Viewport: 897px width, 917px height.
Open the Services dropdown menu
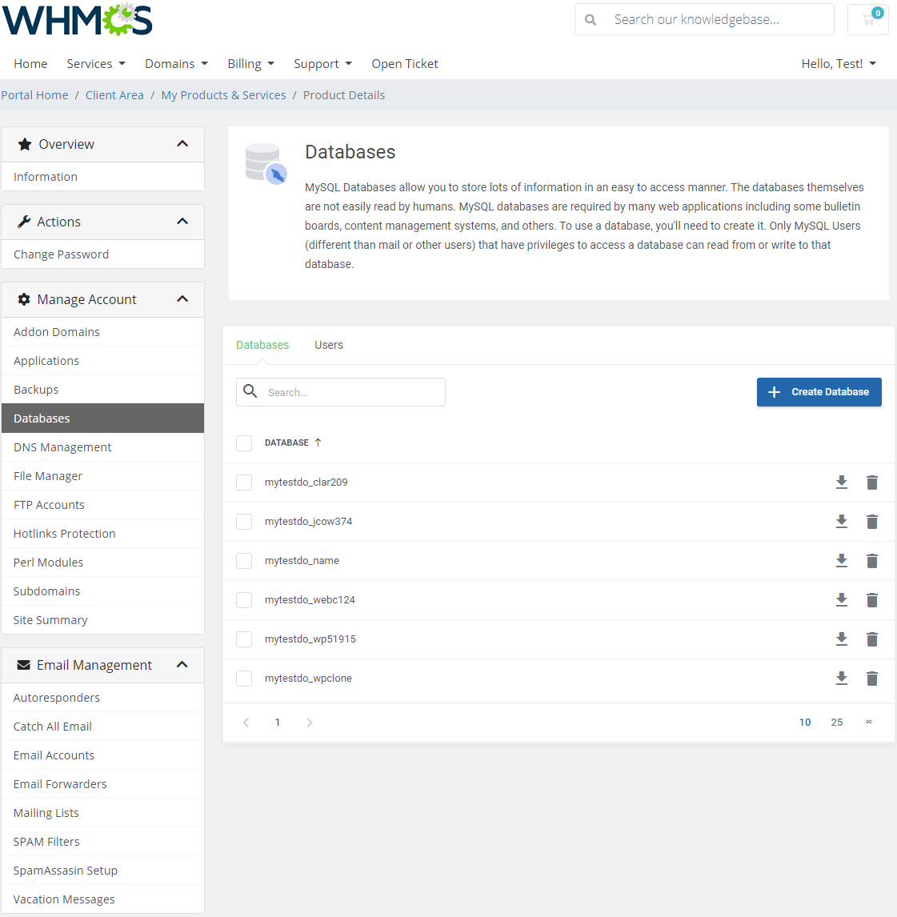click(96, 64)
